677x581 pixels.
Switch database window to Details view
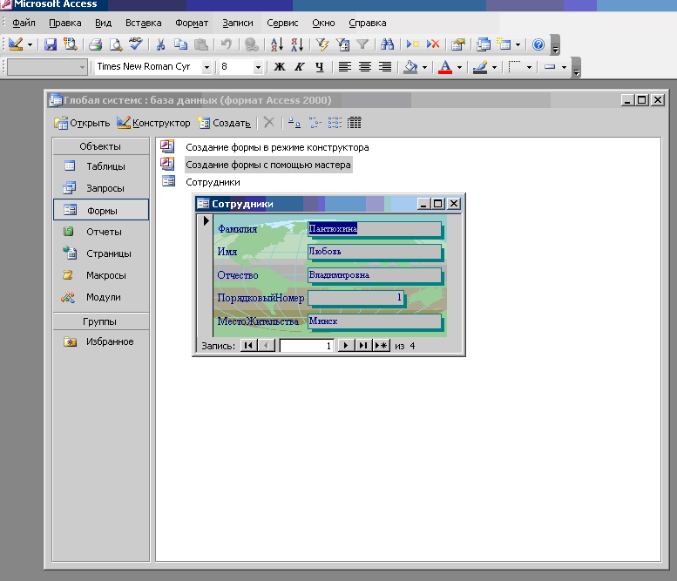tap(355, 123)
